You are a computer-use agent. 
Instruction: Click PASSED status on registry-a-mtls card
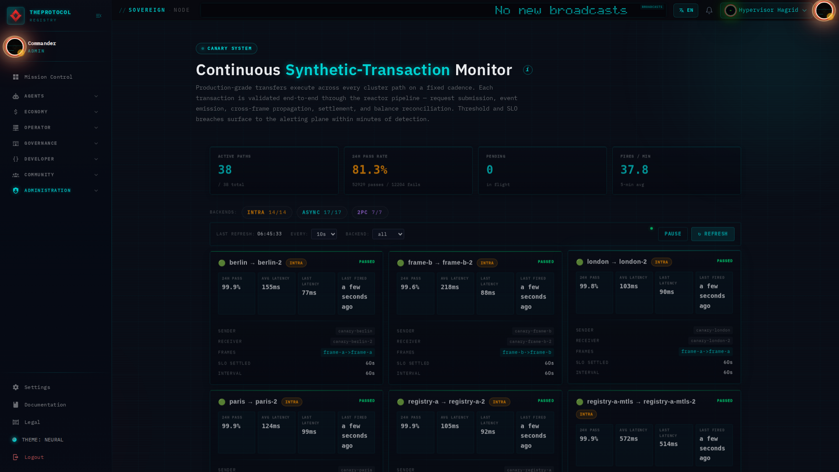[725, 401]
